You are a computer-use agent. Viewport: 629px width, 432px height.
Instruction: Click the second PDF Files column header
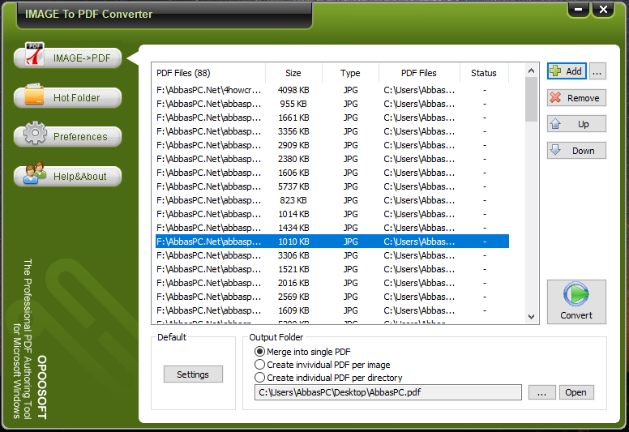point(419,73)
